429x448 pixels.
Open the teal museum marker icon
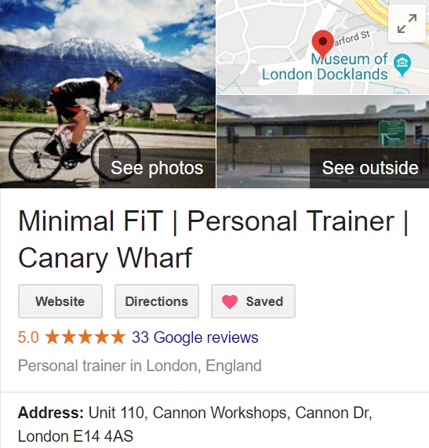click(402, 64)
